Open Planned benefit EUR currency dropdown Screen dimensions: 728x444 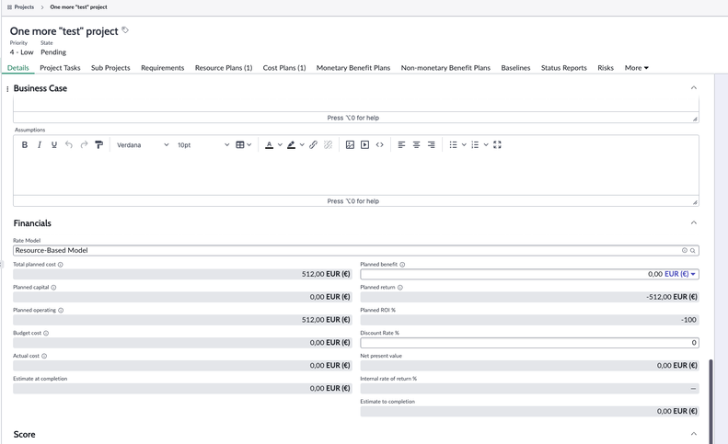pyautogui.click(x=680, y=274)
